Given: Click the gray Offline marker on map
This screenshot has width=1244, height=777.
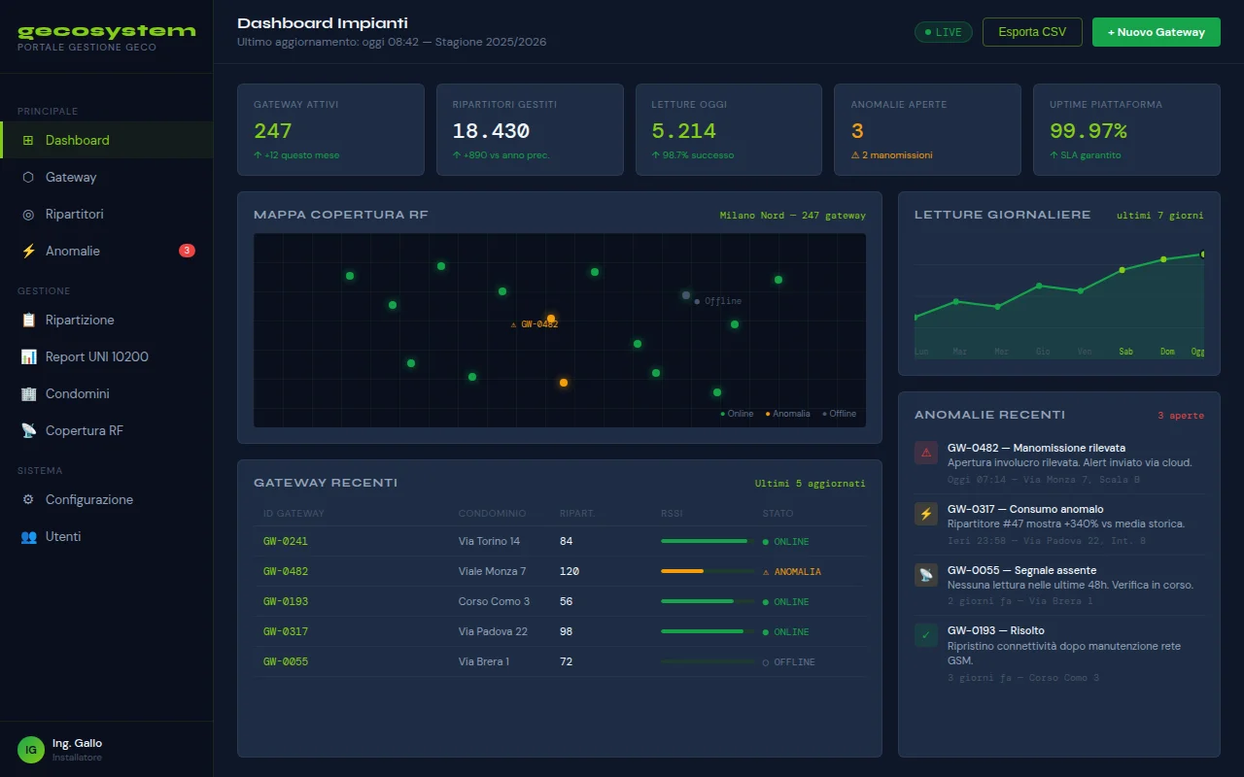Looking at the screenshot, I should [686, 295].
